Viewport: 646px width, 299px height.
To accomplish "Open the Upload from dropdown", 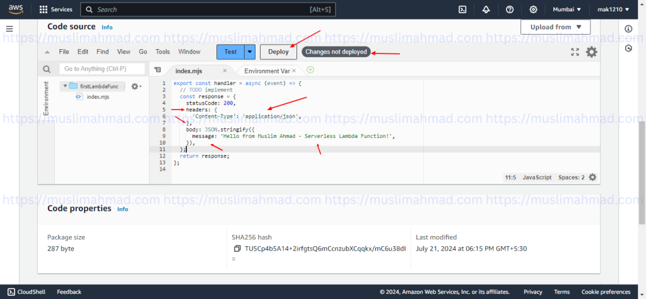I will coord(555,27).
